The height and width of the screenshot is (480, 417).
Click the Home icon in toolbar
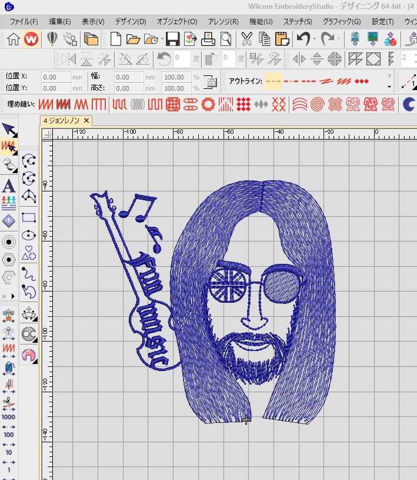pos(13,39)
